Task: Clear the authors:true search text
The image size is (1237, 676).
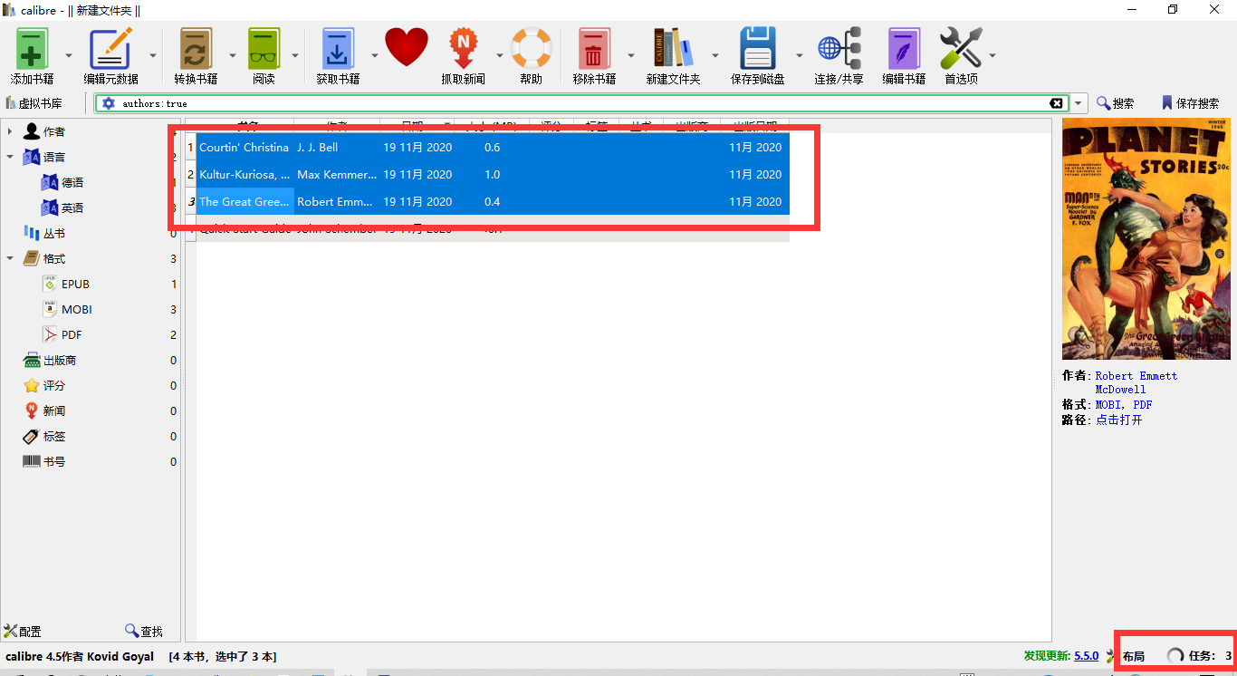Action: pos(1056,103)
